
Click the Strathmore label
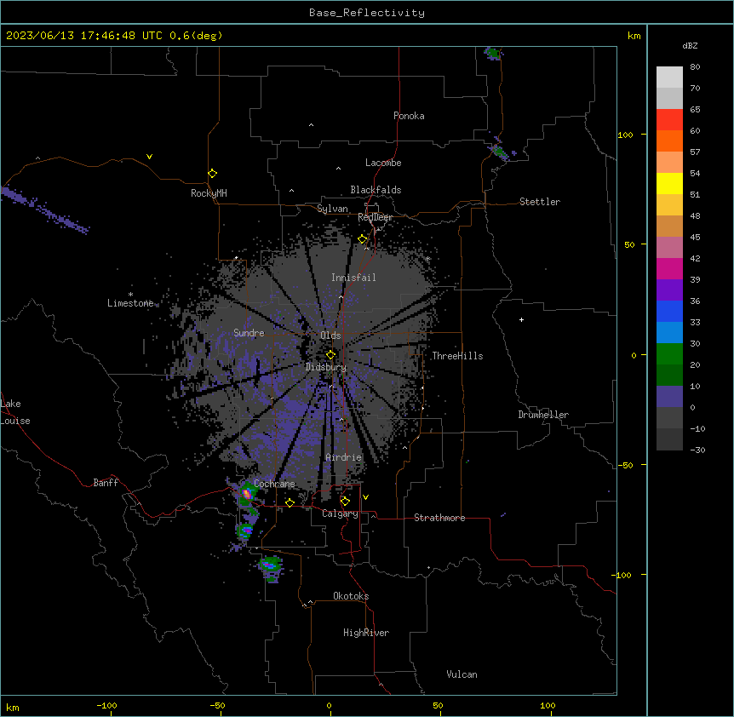coord(439,518)
